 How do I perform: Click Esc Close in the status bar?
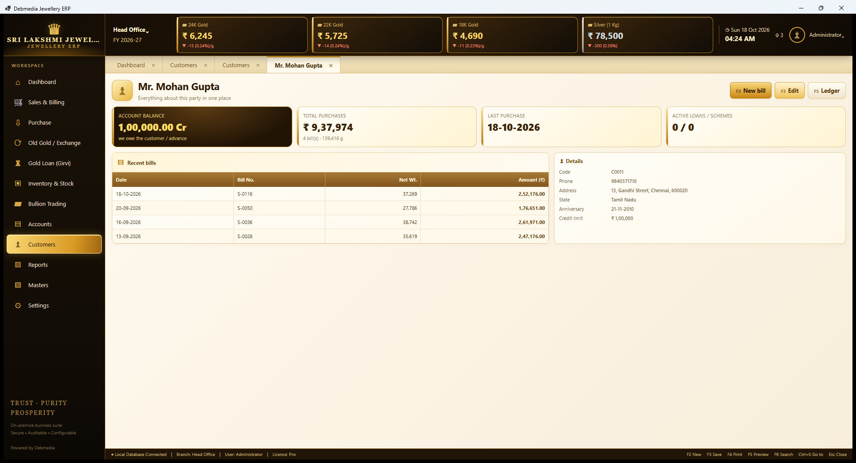click(837, 455)
